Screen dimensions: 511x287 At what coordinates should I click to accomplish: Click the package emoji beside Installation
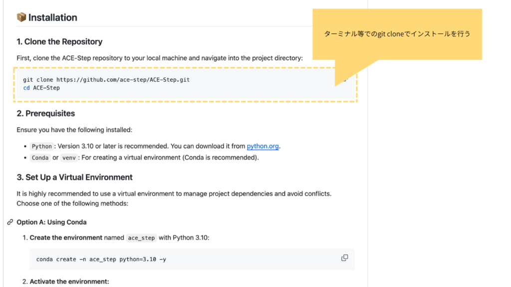tap(21, 17)
